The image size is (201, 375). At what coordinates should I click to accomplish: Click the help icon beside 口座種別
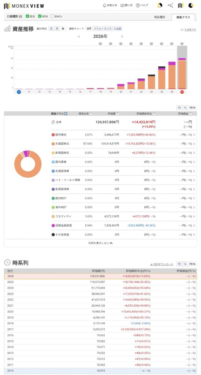[x=21, y=16]
